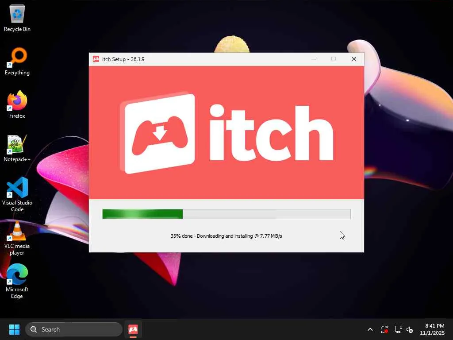The image size is (453, 340).
Task: Click the muted volume tray icon
Action: 410,329
